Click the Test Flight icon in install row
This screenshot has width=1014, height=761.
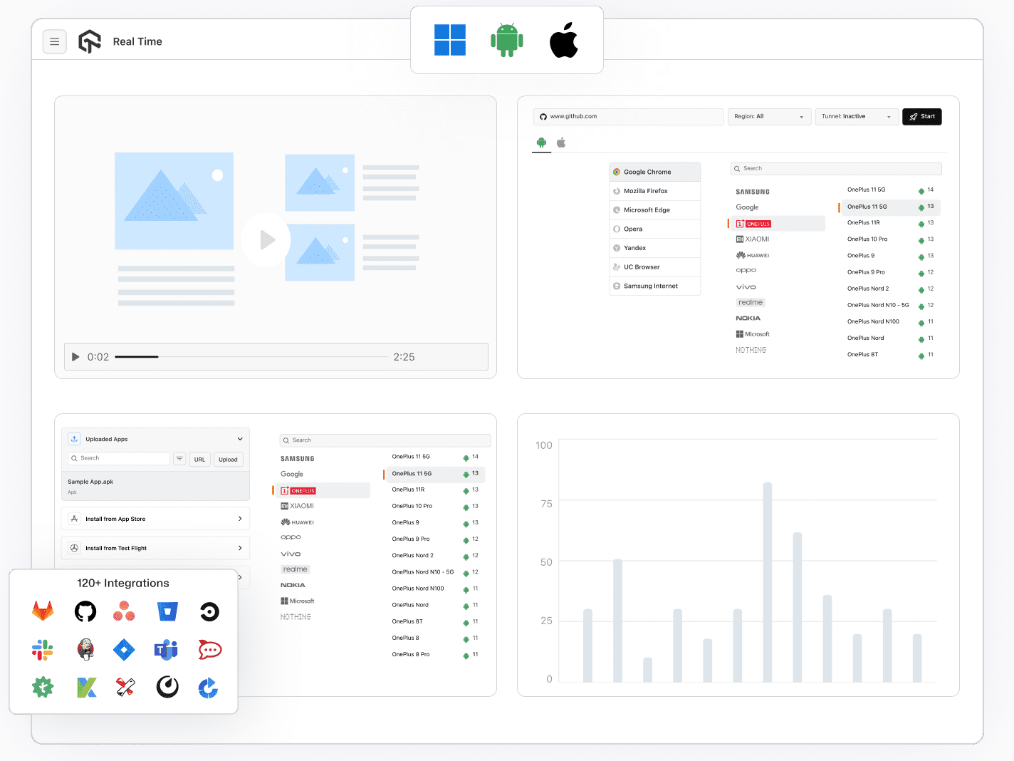click(74, 548)
